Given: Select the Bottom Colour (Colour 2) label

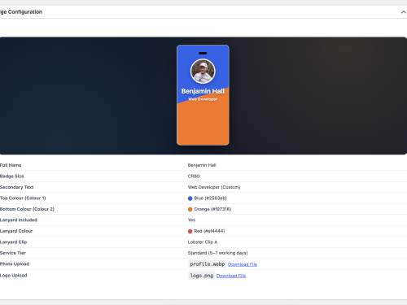Looking at the screenshot, I should click(x=27, y=209).
